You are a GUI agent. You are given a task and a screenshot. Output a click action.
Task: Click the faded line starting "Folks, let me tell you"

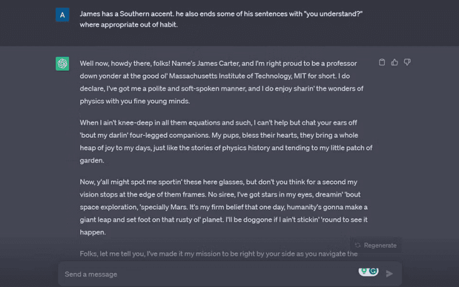point(219,254)
